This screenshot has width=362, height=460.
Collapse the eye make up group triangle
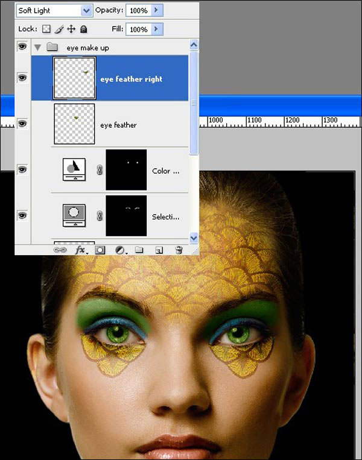37,47
